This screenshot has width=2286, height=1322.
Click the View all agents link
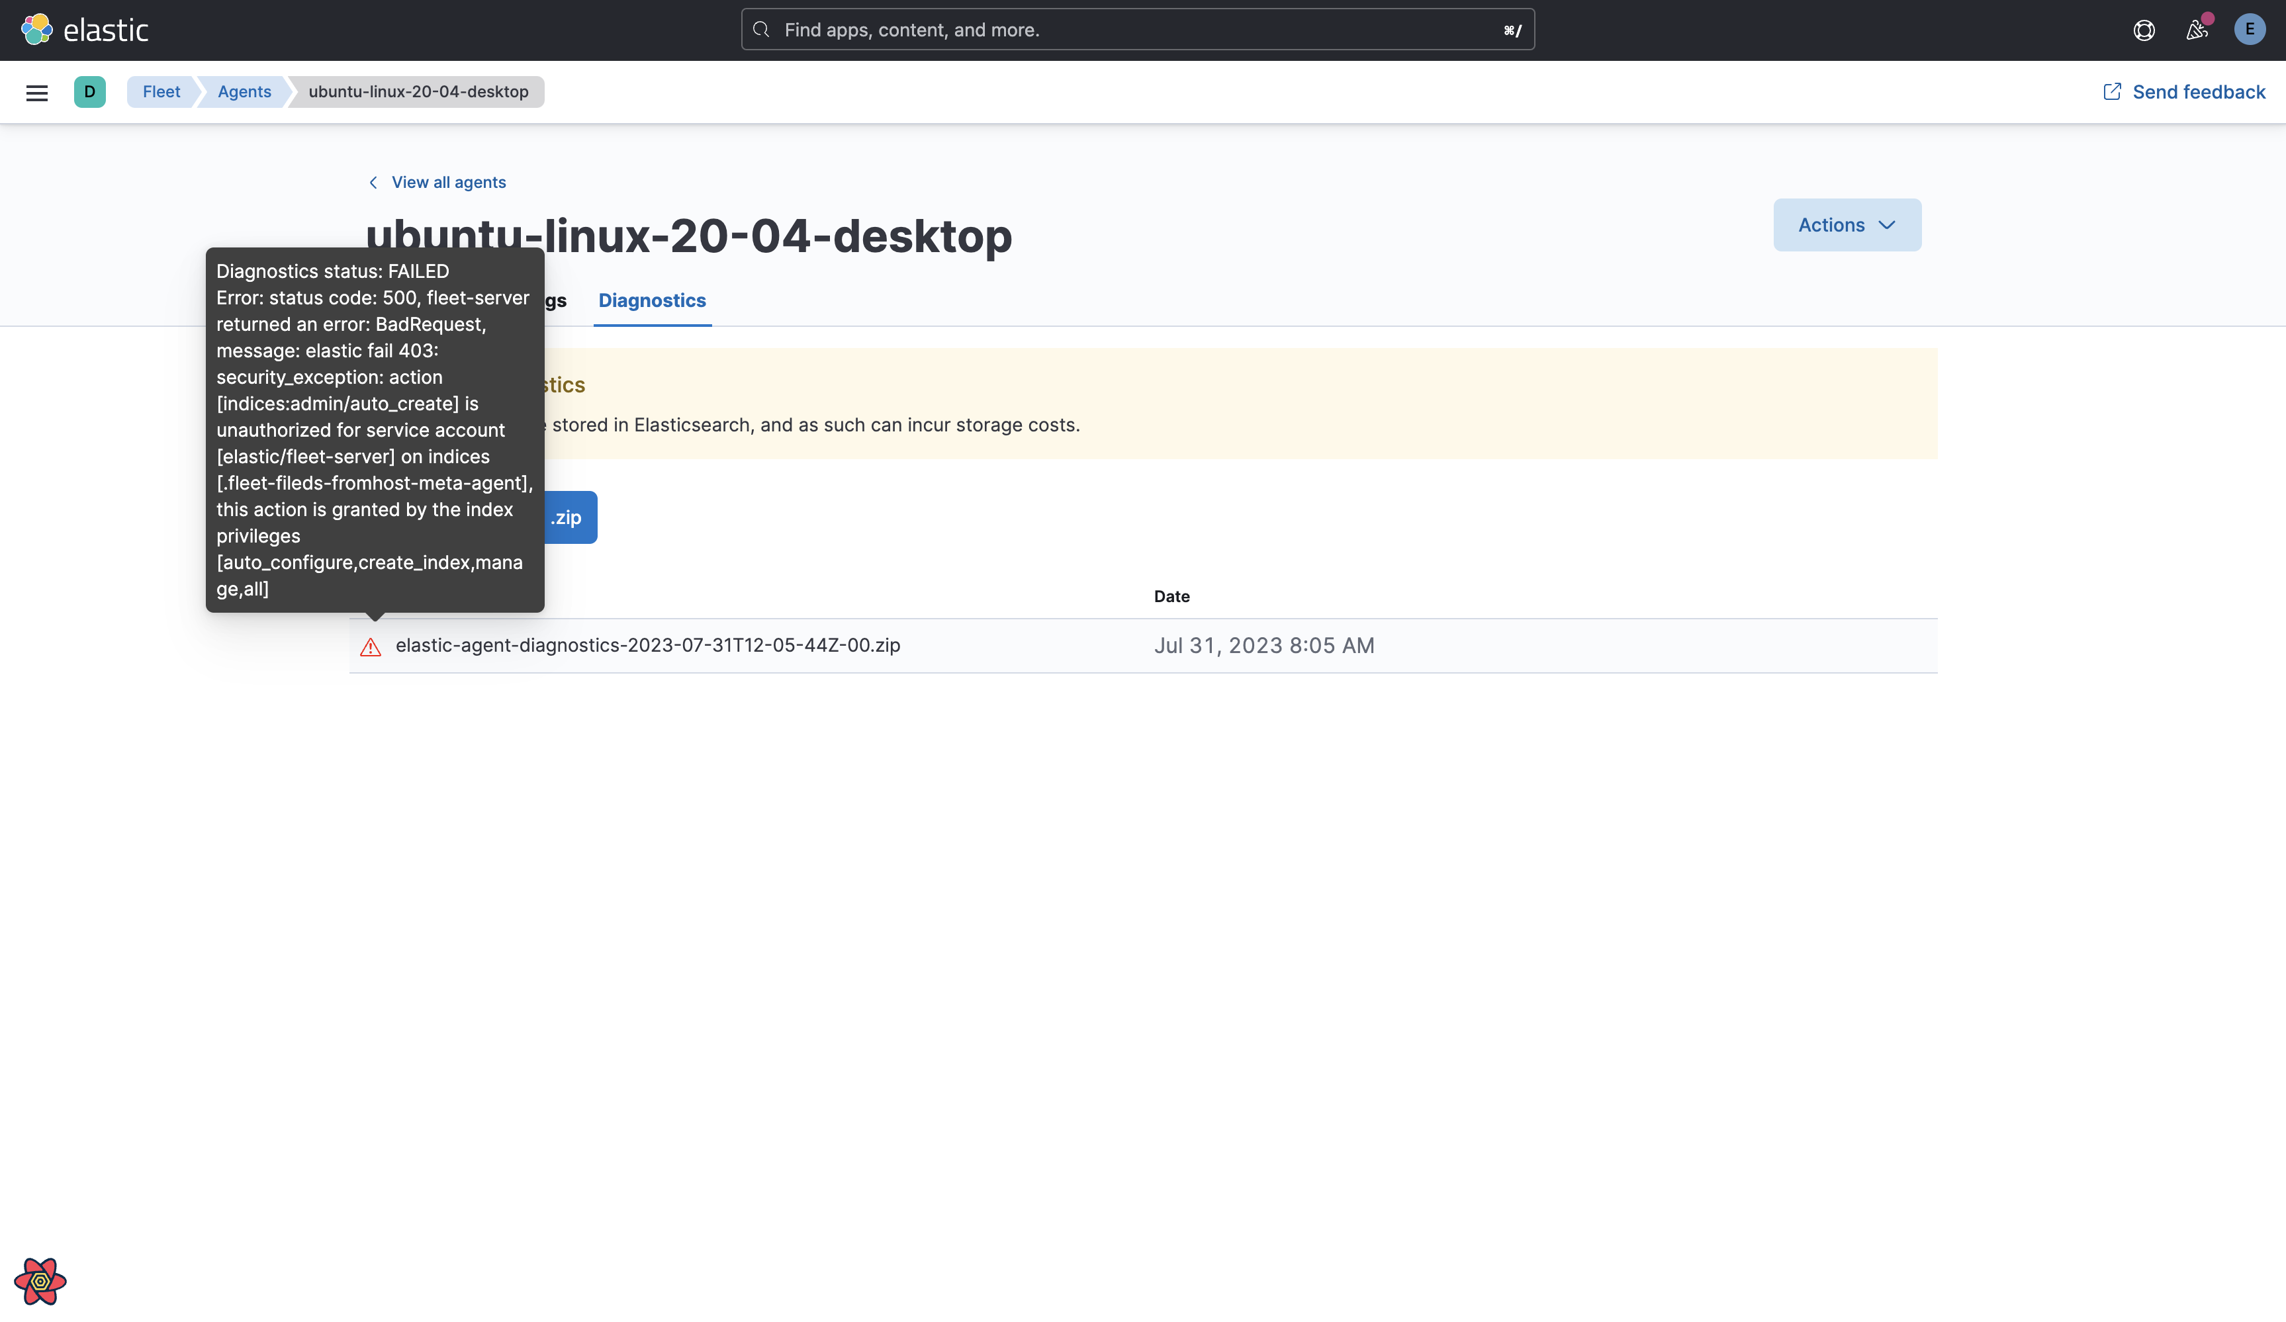pos(448,182)
